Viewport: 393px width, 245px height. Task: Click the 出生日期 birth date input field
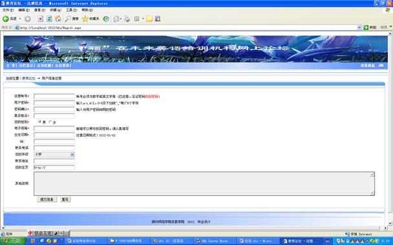coord(54,135)
